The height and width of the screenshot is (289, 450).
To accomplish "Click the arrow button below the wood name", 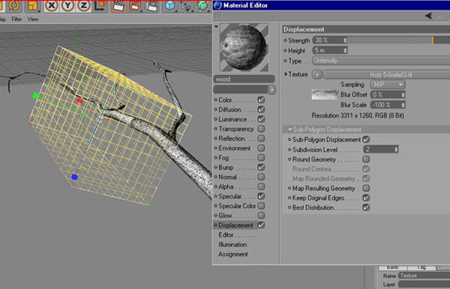I will tap(272, 90).
